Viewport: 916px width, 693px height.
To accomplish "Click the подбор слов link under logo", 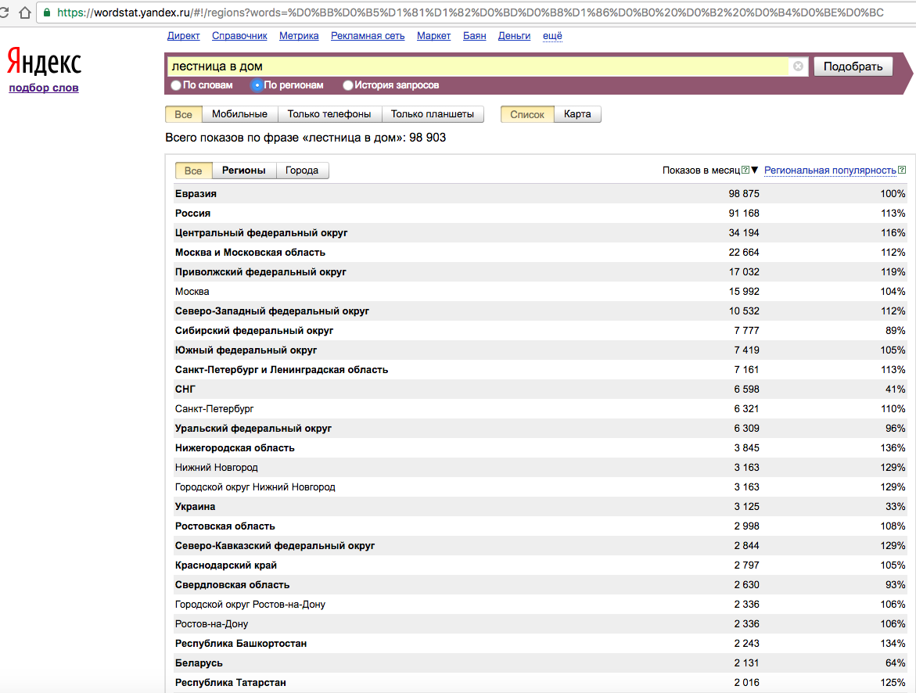I will (x=44, y=88).
